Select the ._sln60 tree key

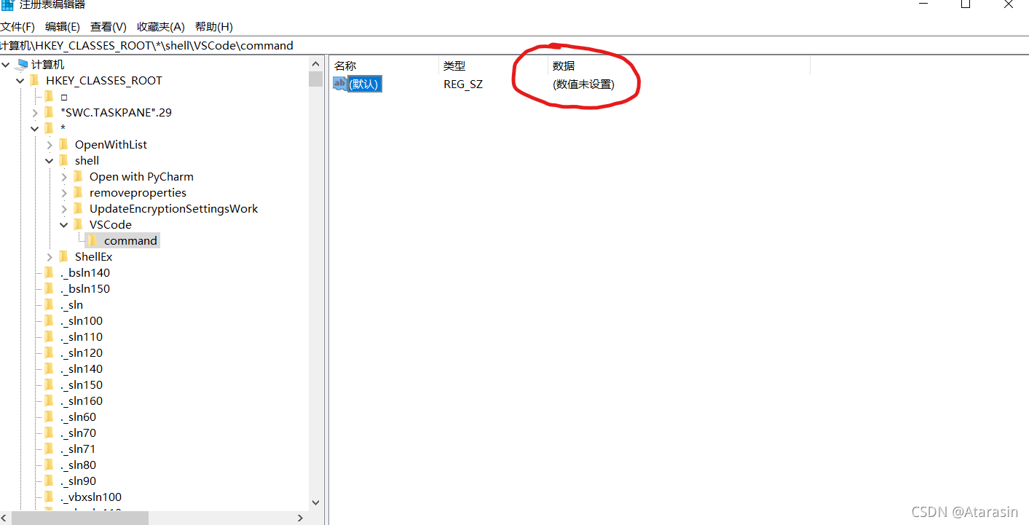(x=79, y=417)
